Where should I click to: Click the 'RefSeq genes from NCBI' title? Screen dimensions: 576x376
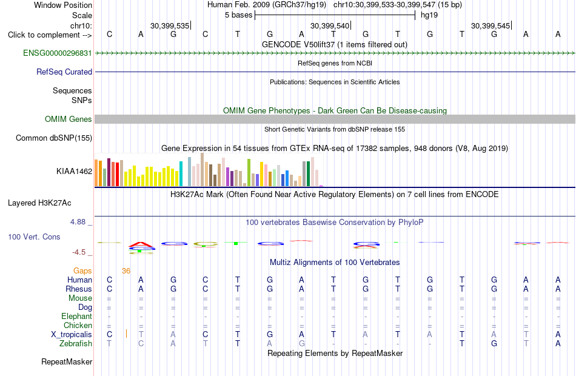pos(335,63)
